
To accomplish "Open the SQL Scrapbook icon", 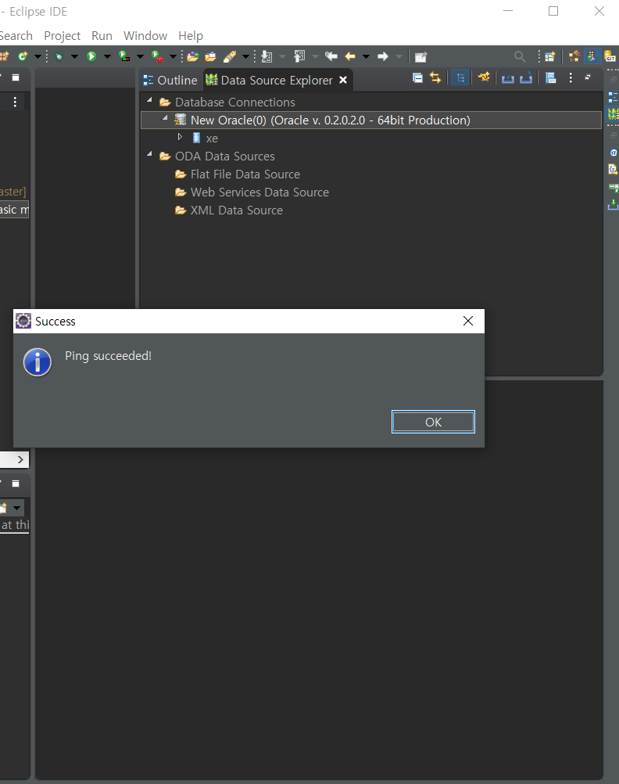I will [x=550, y=77].
